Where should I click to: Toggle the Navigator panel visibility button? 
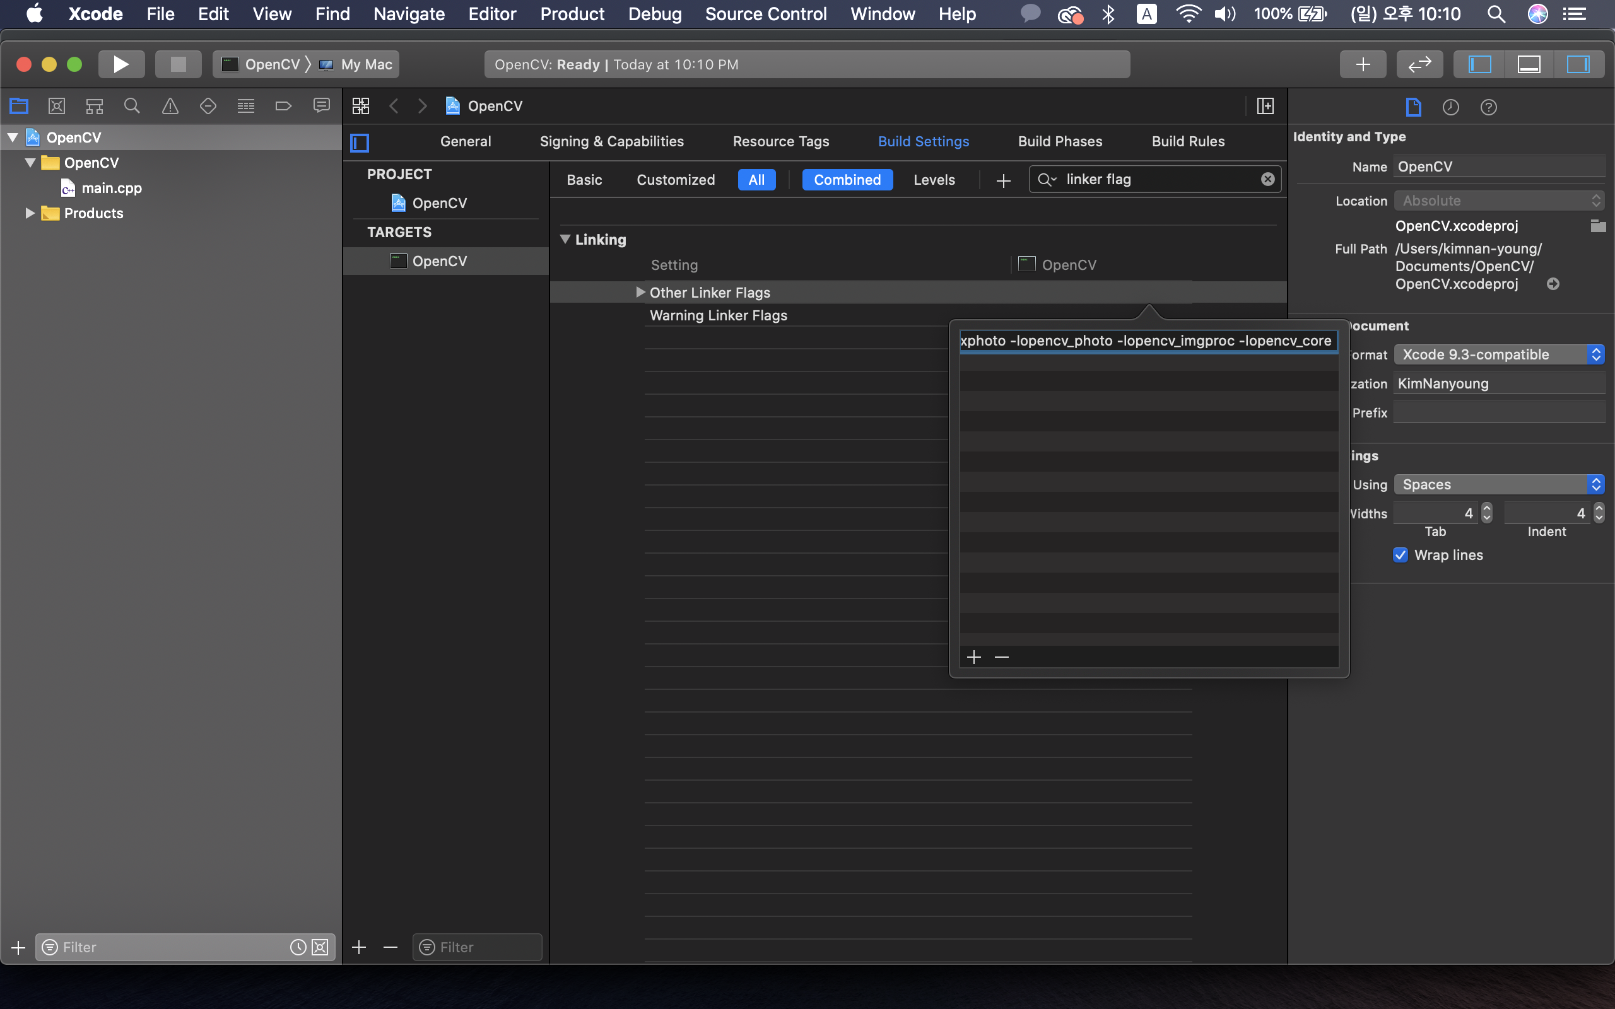coord(1479,64)
